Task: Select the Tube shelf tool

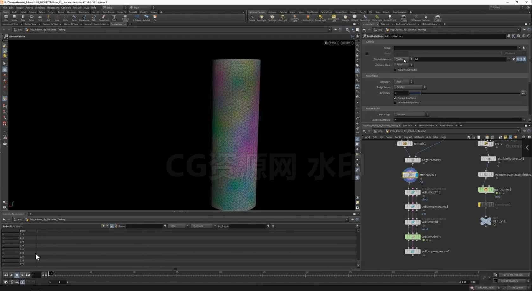Action: [23, 18]
